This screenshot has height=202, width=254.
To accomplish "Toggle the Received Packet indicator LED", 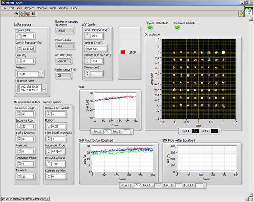I will [x=177, y=28].
